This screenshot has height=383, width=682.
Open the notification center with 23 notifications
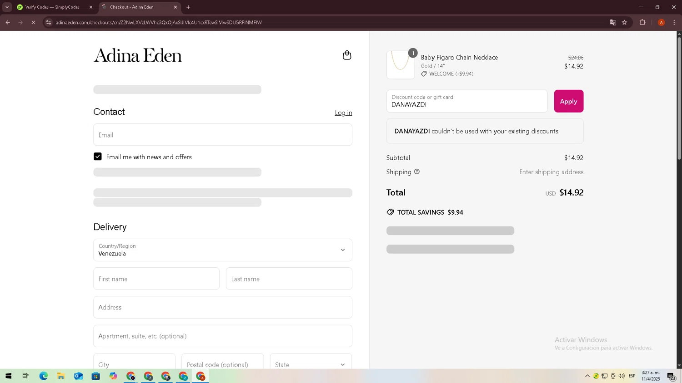[671, 376]
